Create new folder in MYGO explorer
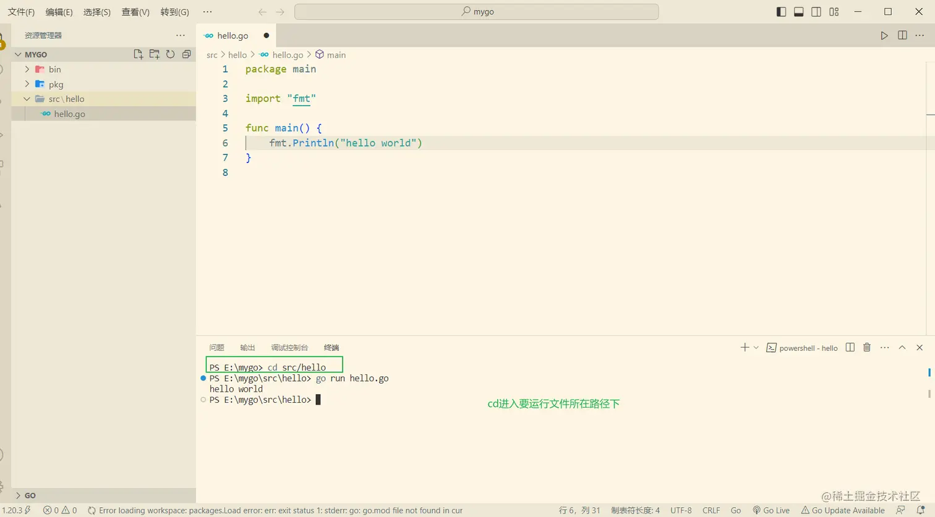This screenshot has width=935, height=517. coord(155,54)
